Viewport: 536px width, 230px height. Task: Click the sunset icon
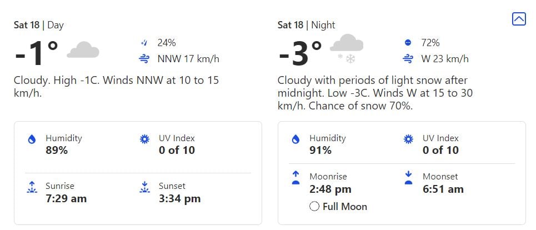[x=145, y=187]
